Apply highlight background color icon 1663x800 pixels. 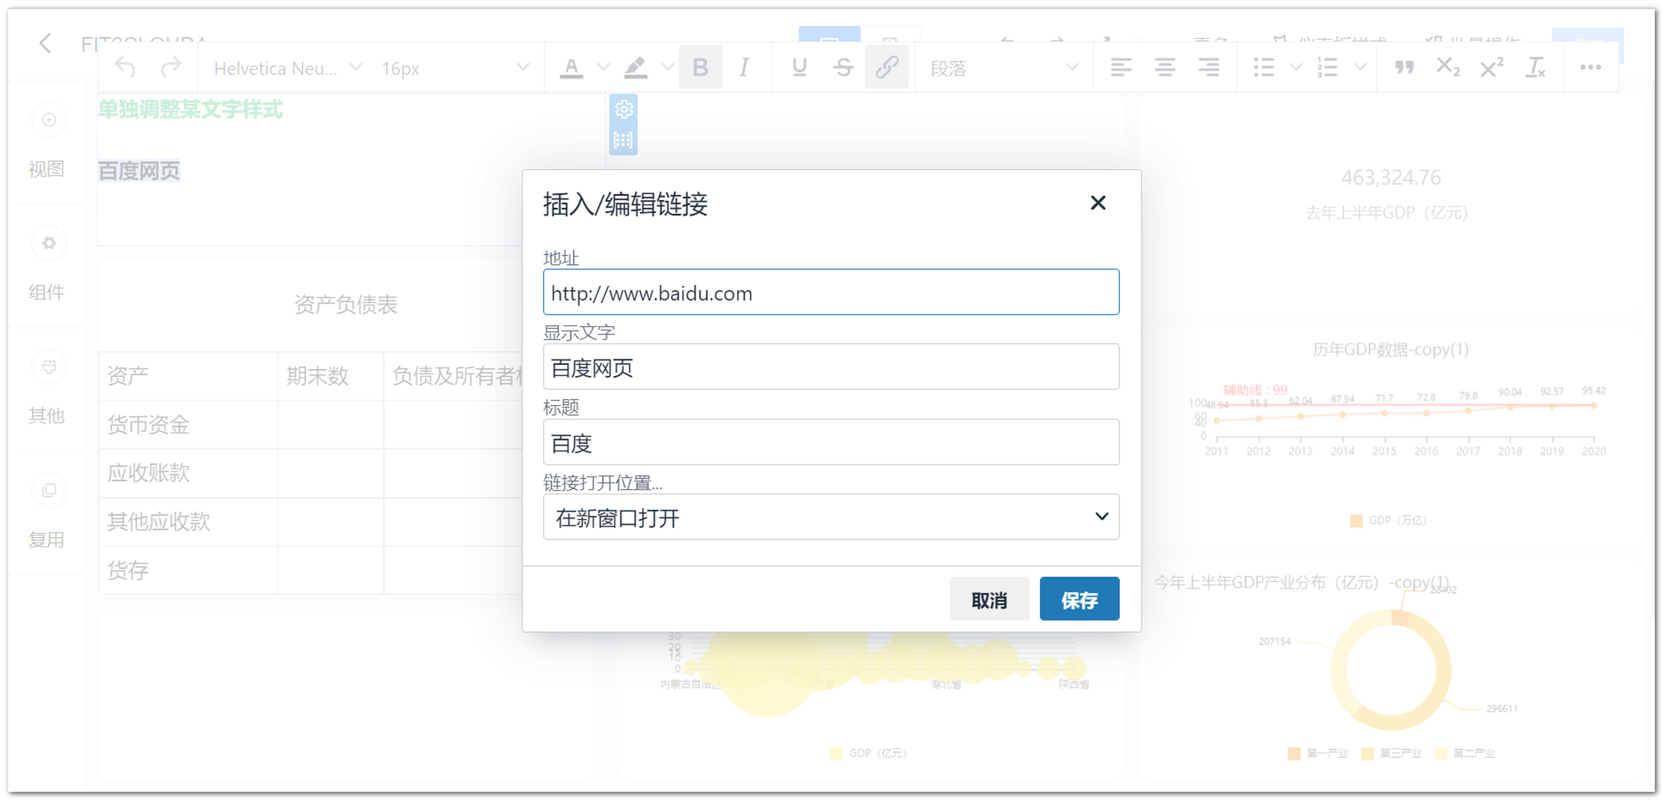click(635, 68)
